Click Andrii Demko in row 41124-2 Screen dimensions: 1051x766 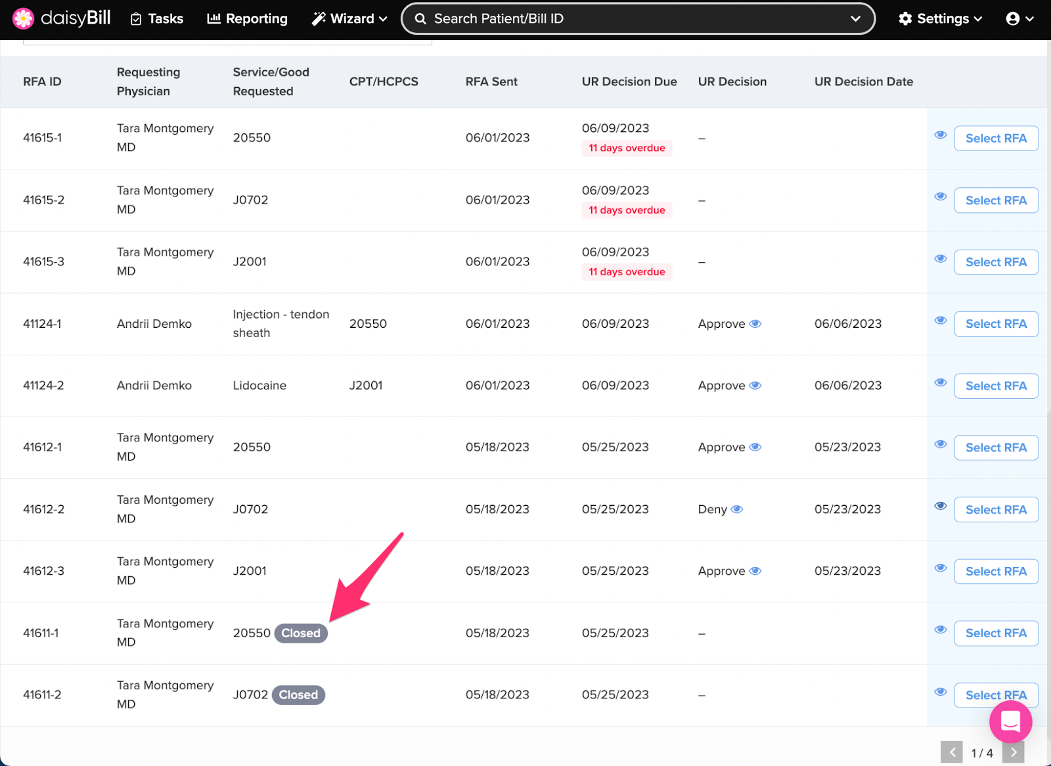tap(154, 386)
